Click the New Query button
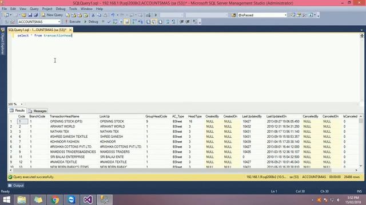Viewport: 366px width, 205px height. click(52, 15)
